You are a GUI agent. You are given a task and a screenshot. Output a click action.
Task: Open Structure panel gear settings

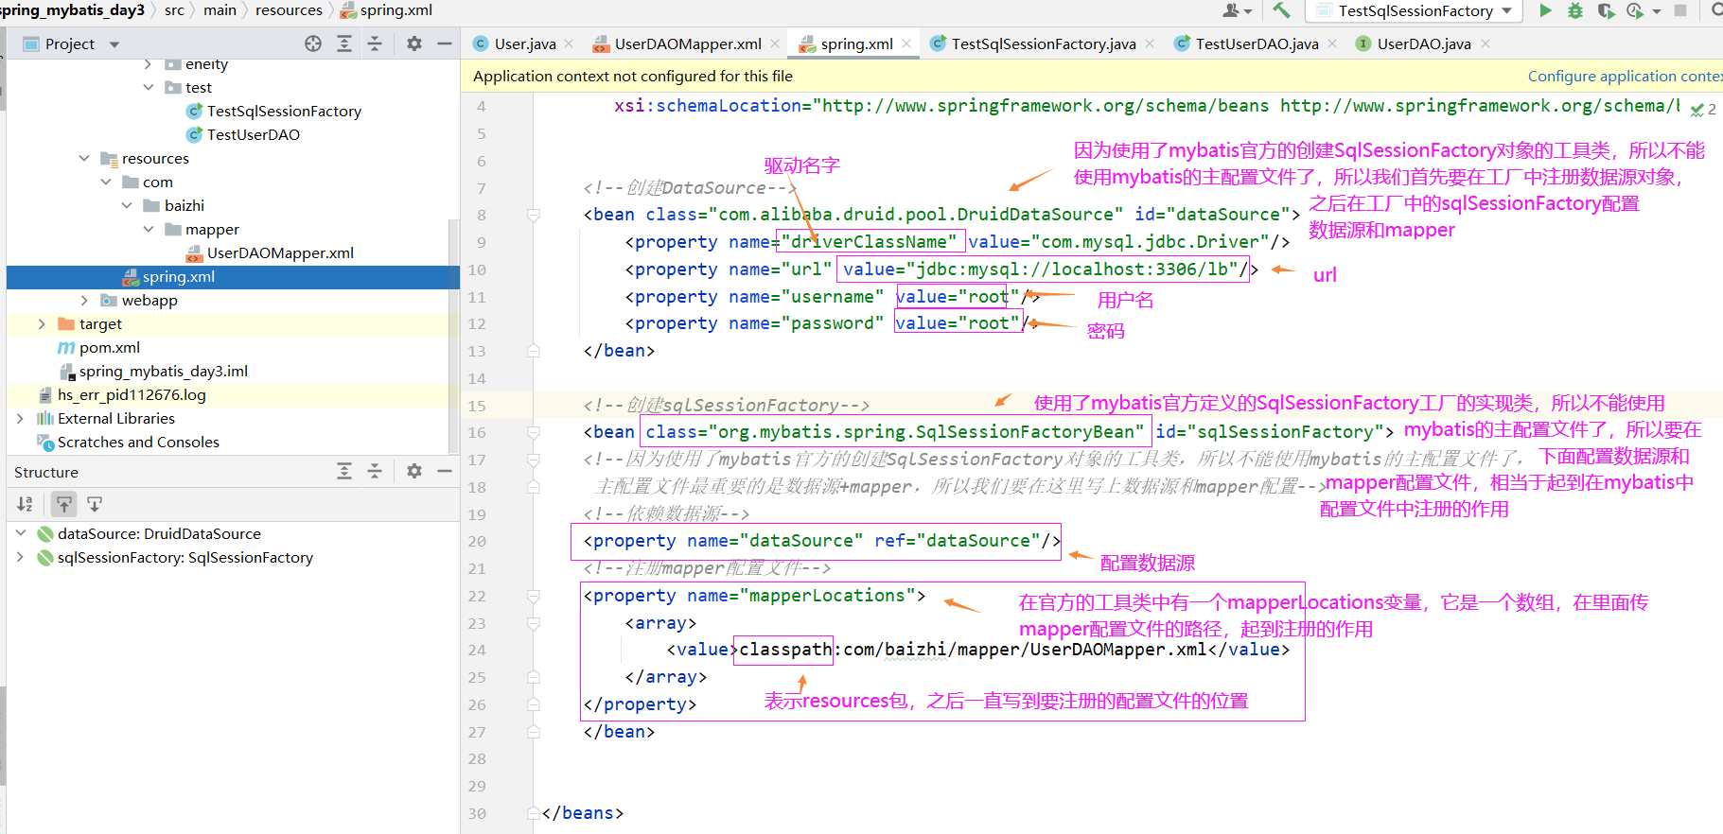click(414, 471)
